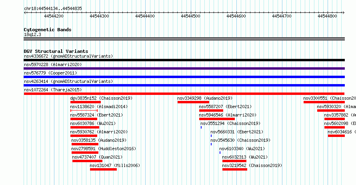
Task: Open dgv3835n152 (Chaisson2019) variant
Action: (x=101, y=98)
